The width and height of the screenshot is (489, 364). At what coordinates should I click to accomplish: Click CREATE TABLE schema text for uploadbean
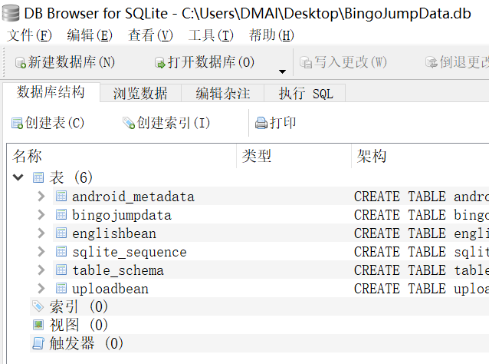click(422, 289)
